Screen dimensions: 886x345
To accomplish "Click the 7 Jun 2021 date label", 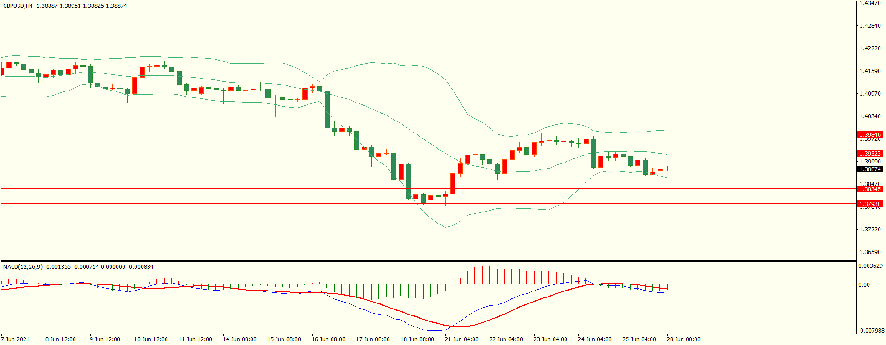I will pyautogui.click(x=15, y=339).
